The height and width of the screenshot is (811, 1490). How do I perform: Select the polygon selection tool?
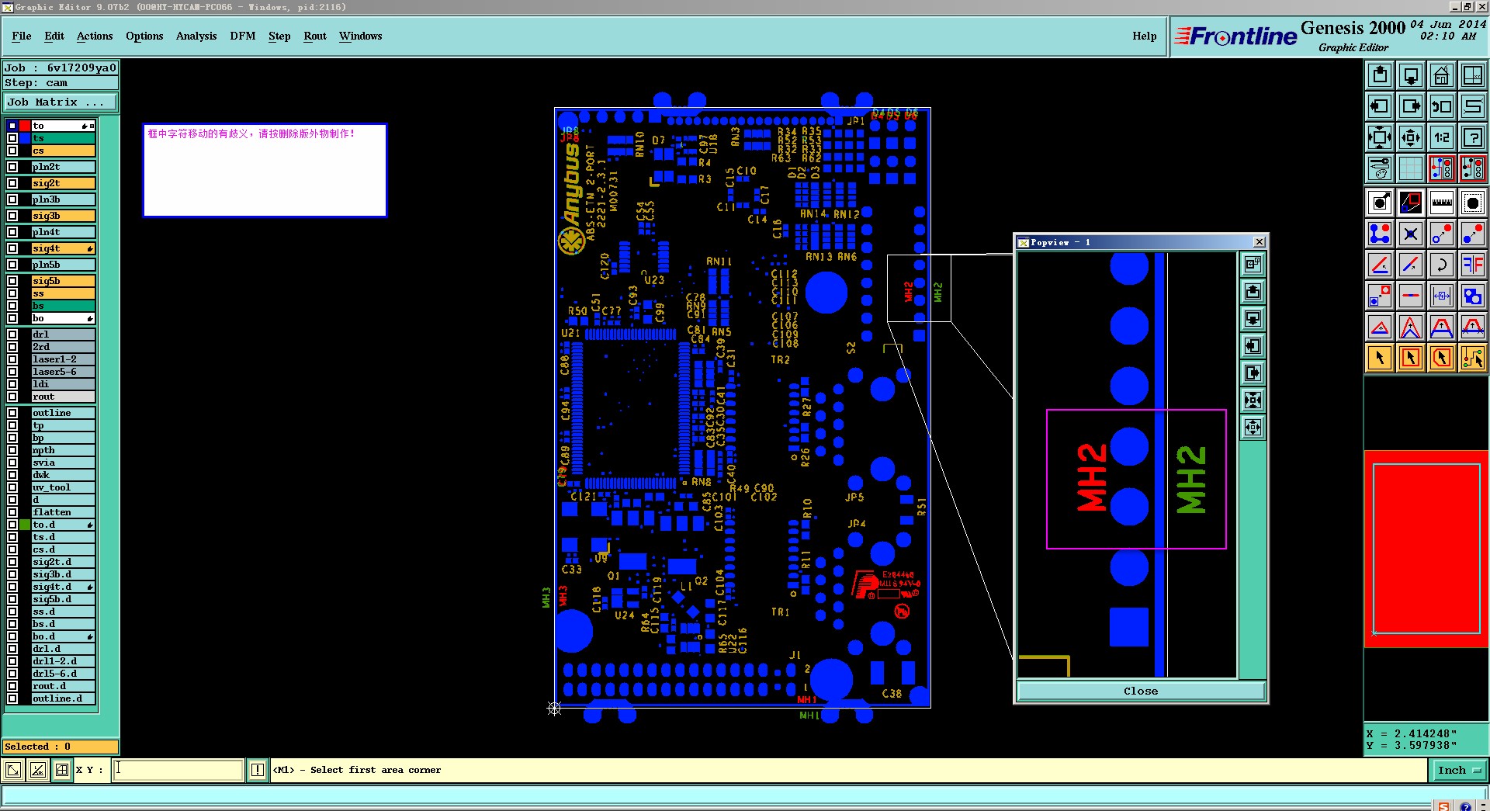point(1442,358)
